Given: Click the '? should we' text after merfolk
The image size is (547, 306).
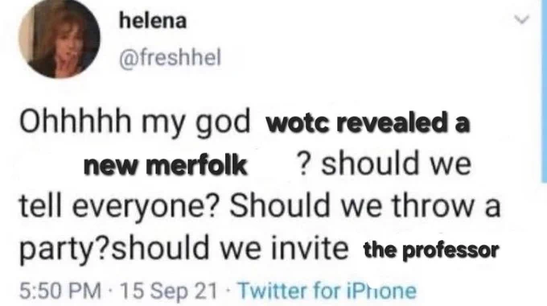Looking at the screenshot, I should 384,163.
